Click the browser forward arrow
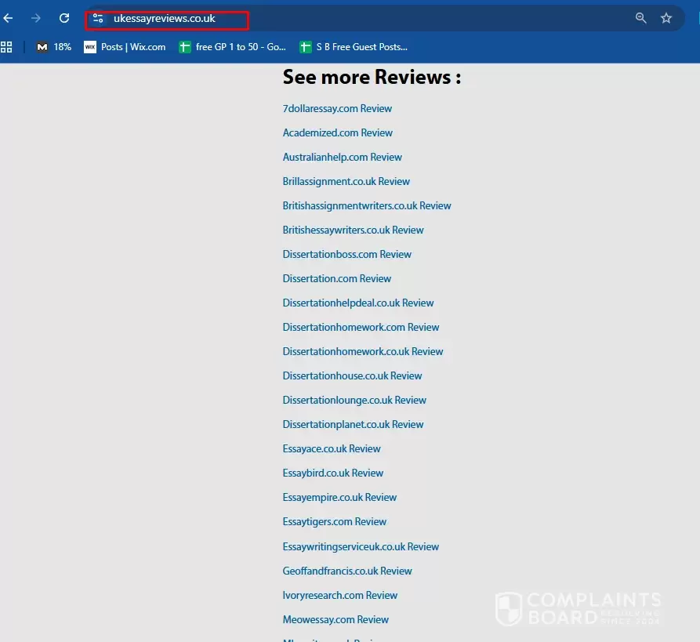Screen dimensions: 700x642 [x=36, y=18]
